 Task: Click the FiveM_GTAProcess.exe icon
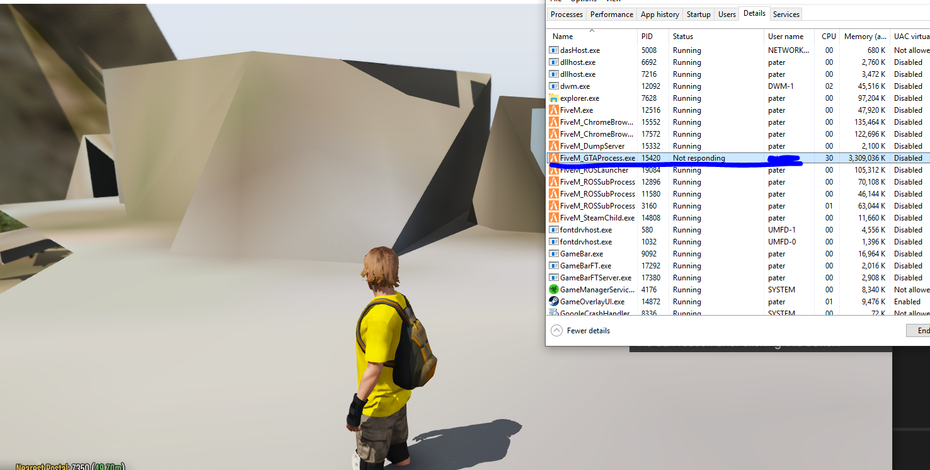coord(554,158)
